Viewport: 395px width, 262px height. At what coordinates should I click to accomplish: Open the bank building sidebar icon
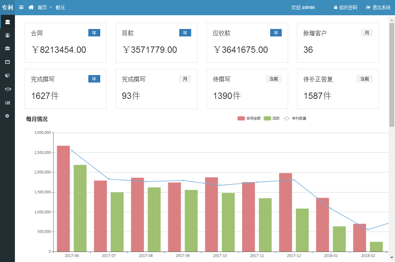pos(7,22)
